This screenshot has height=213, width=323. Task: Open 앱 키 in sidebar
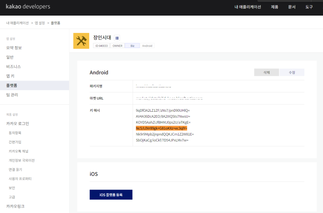[x=10, y=76]
